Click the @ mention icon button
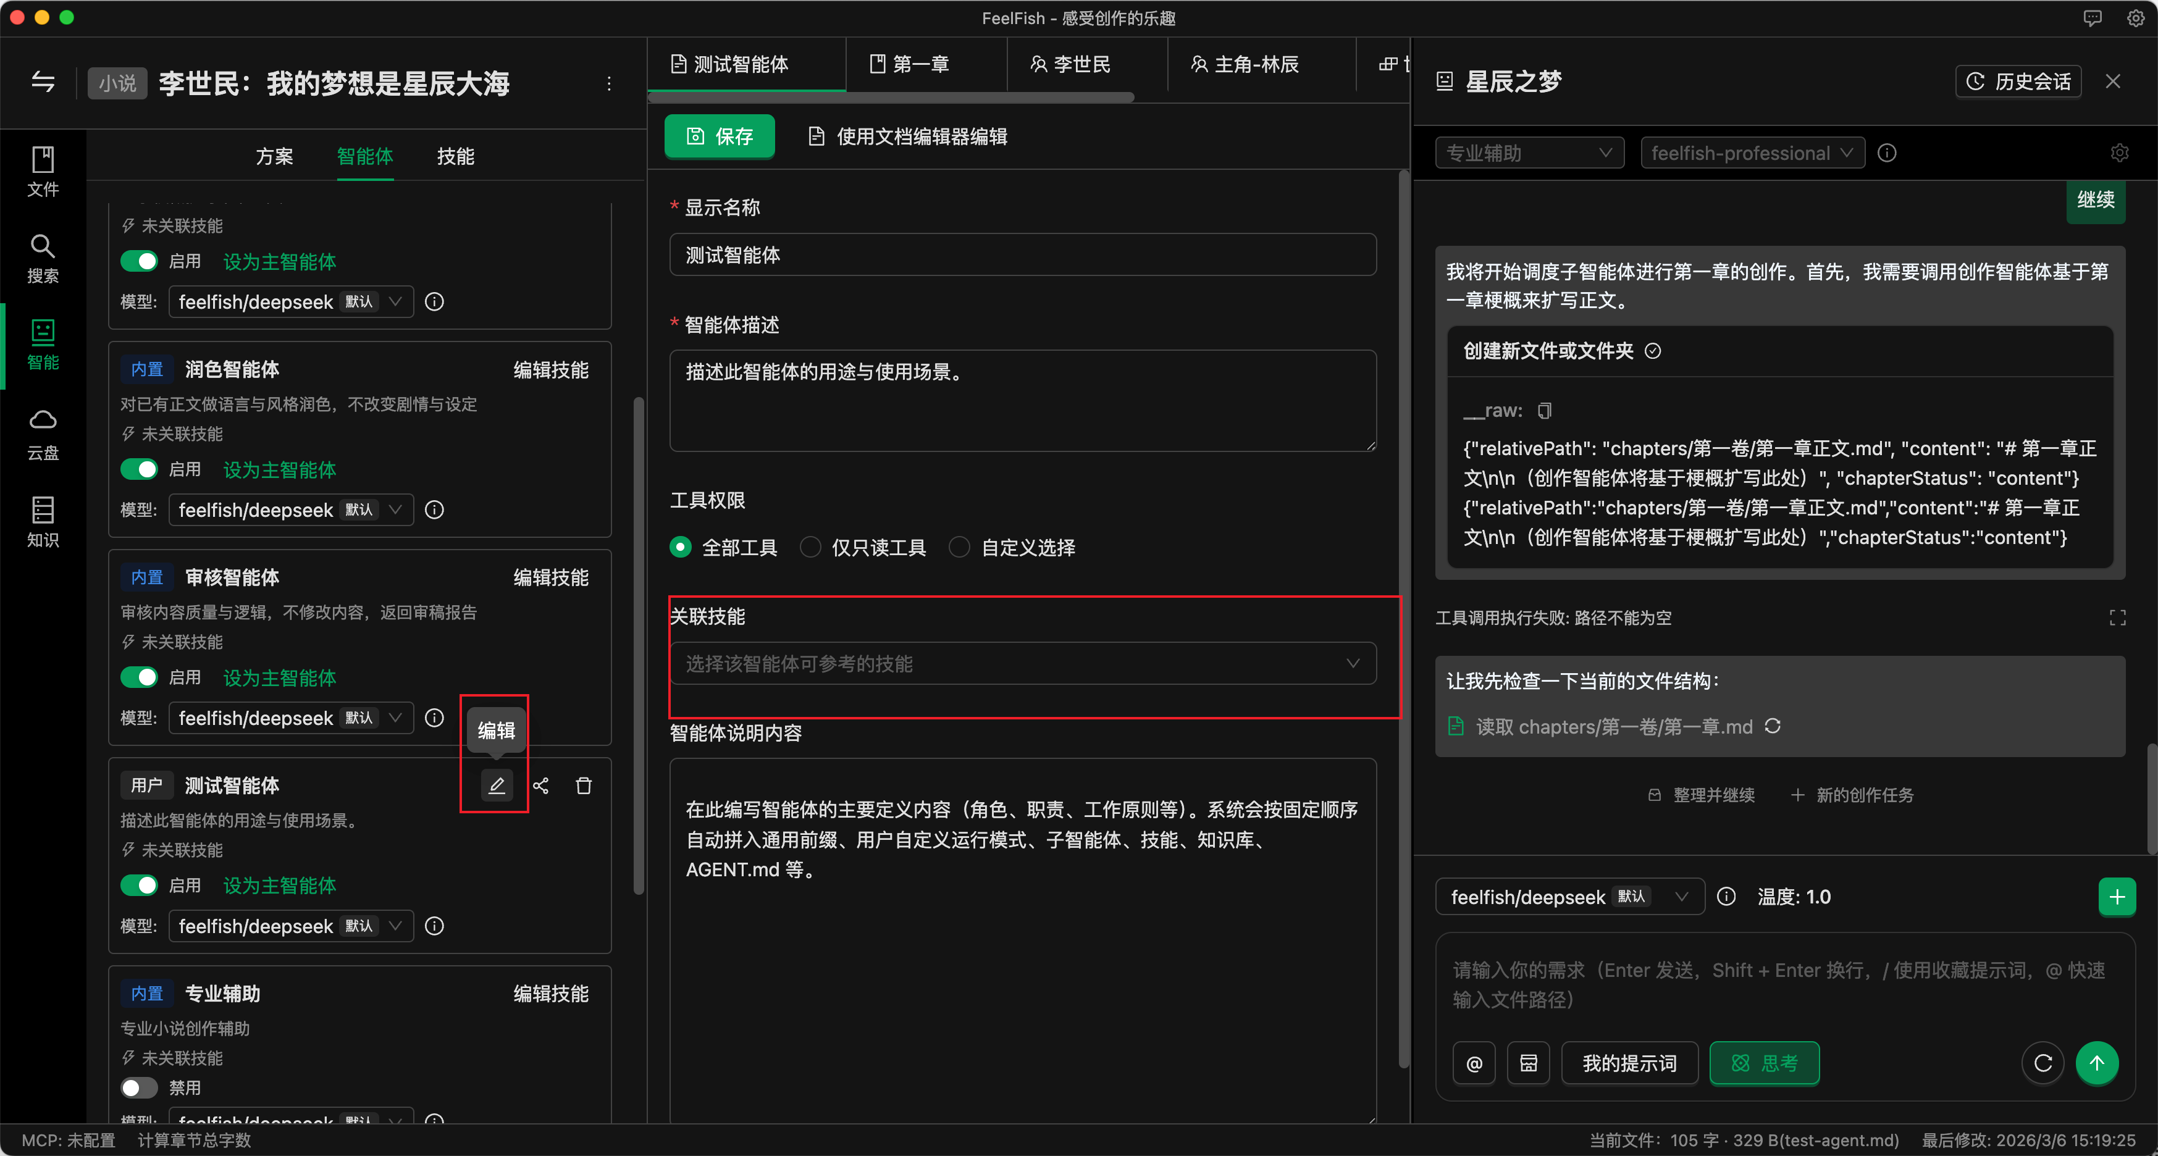The width and height of the screenshot is (2158, 1156). click(x=1474, y=1063)
